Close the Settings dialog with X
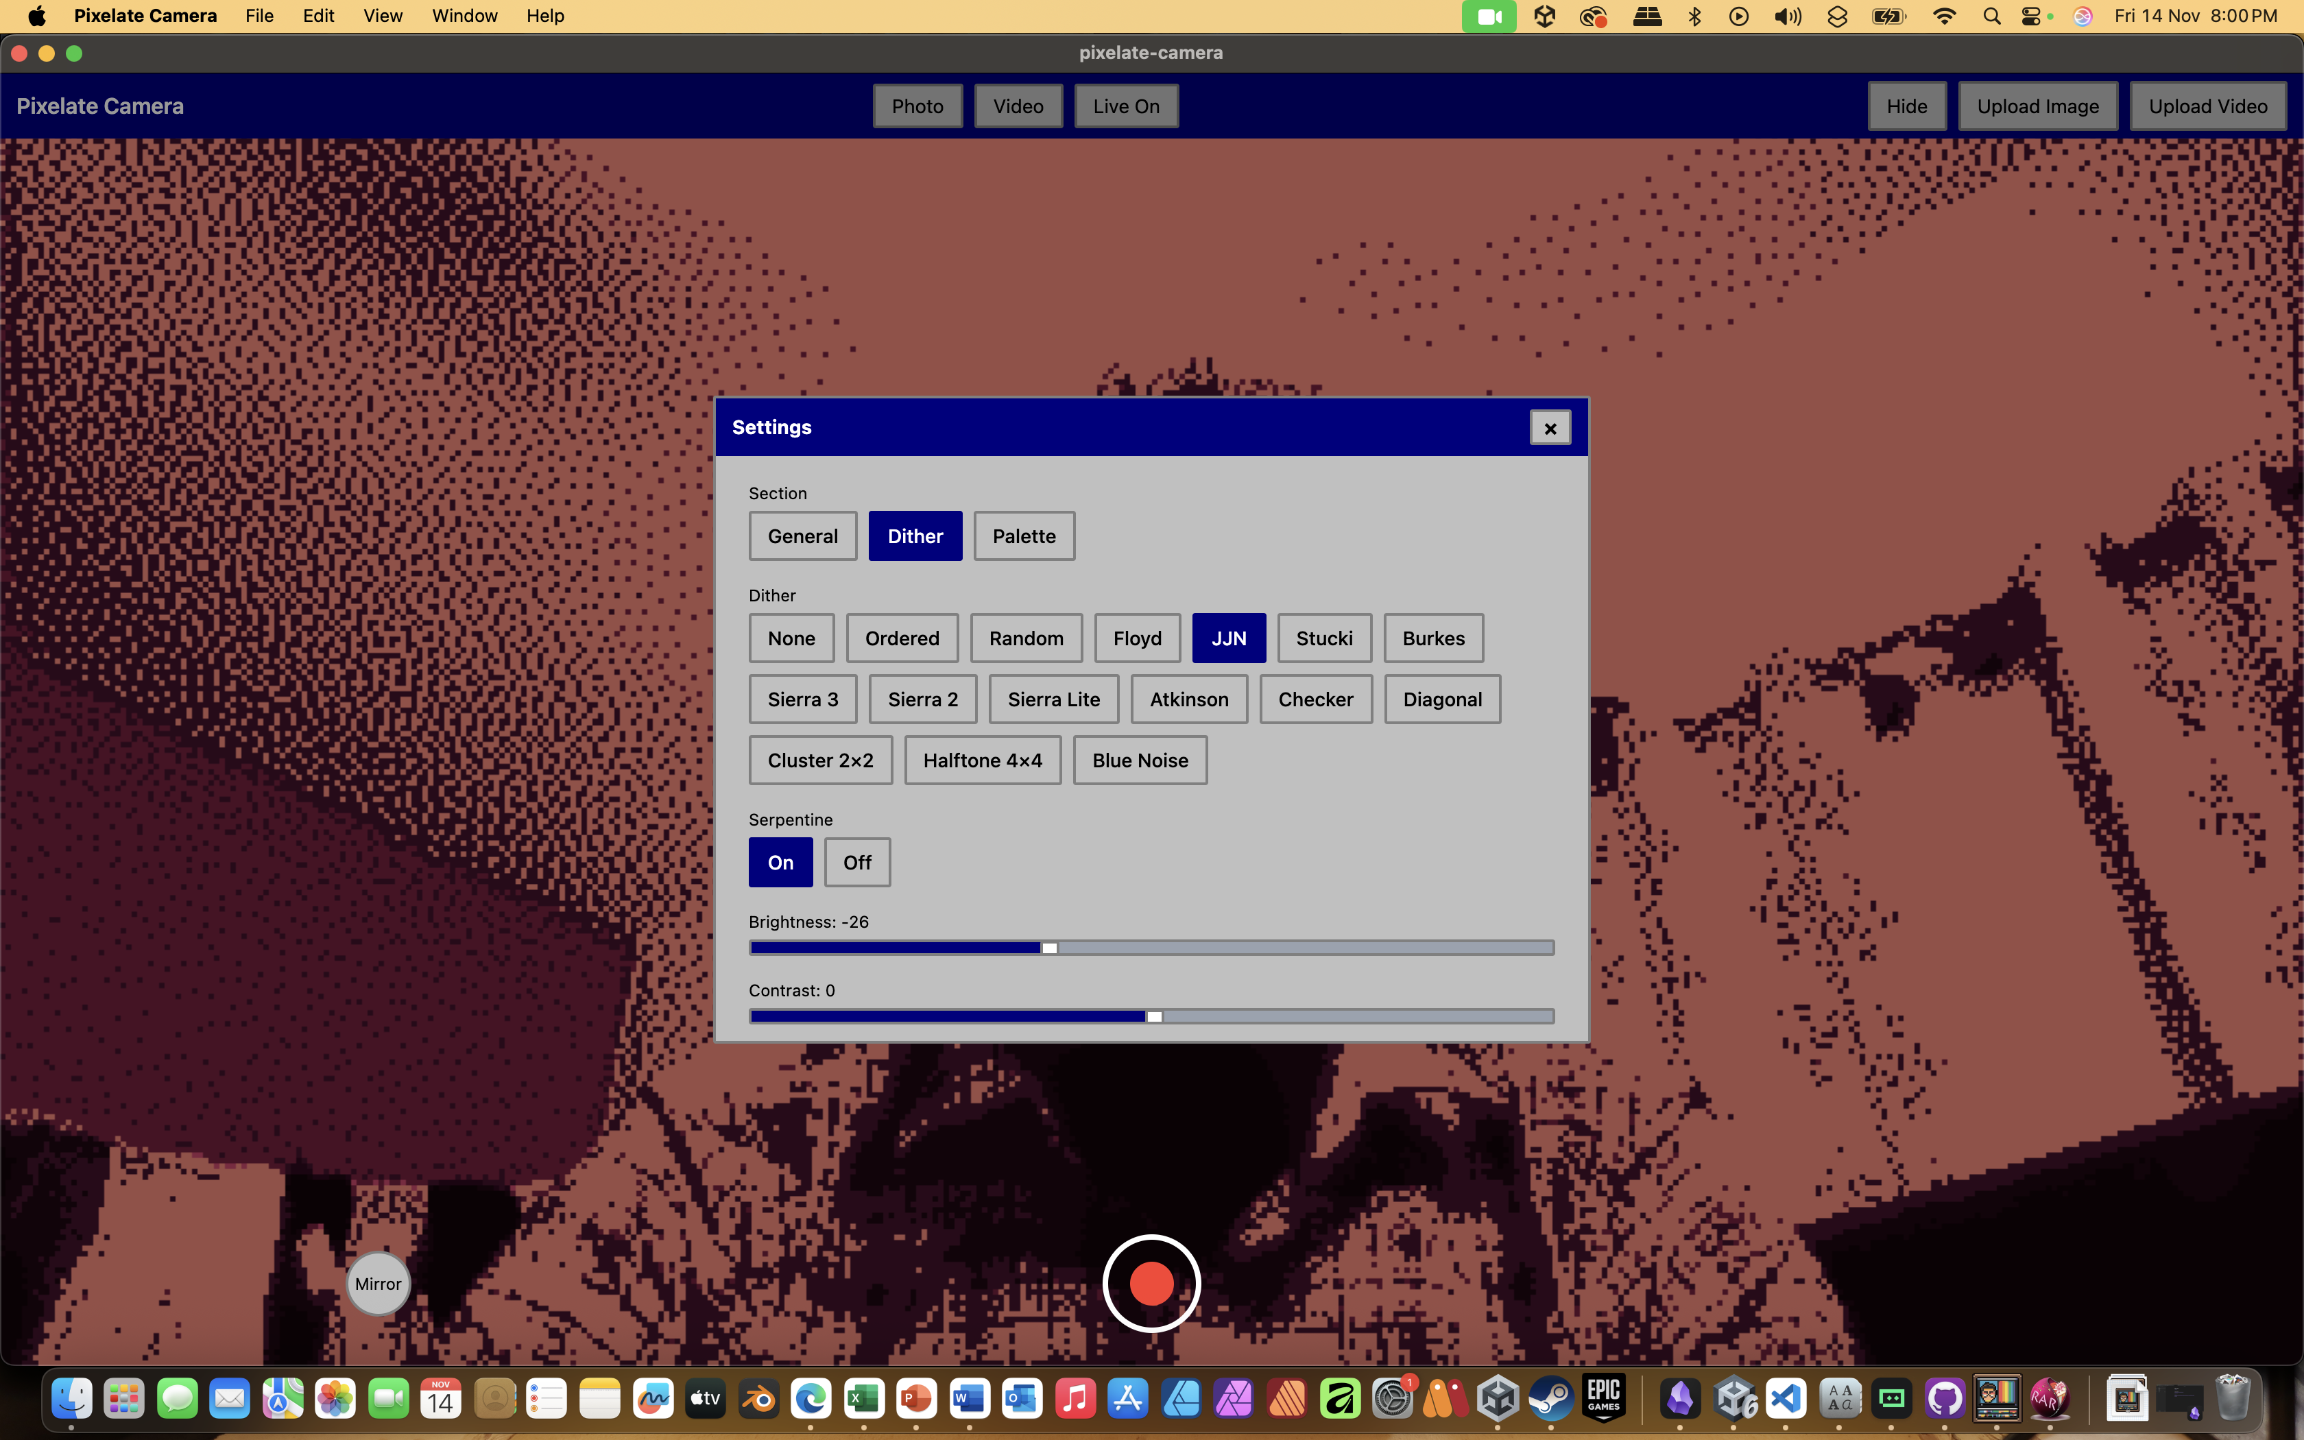This screenshot has height=1440, width=2304. (1549, 428)
